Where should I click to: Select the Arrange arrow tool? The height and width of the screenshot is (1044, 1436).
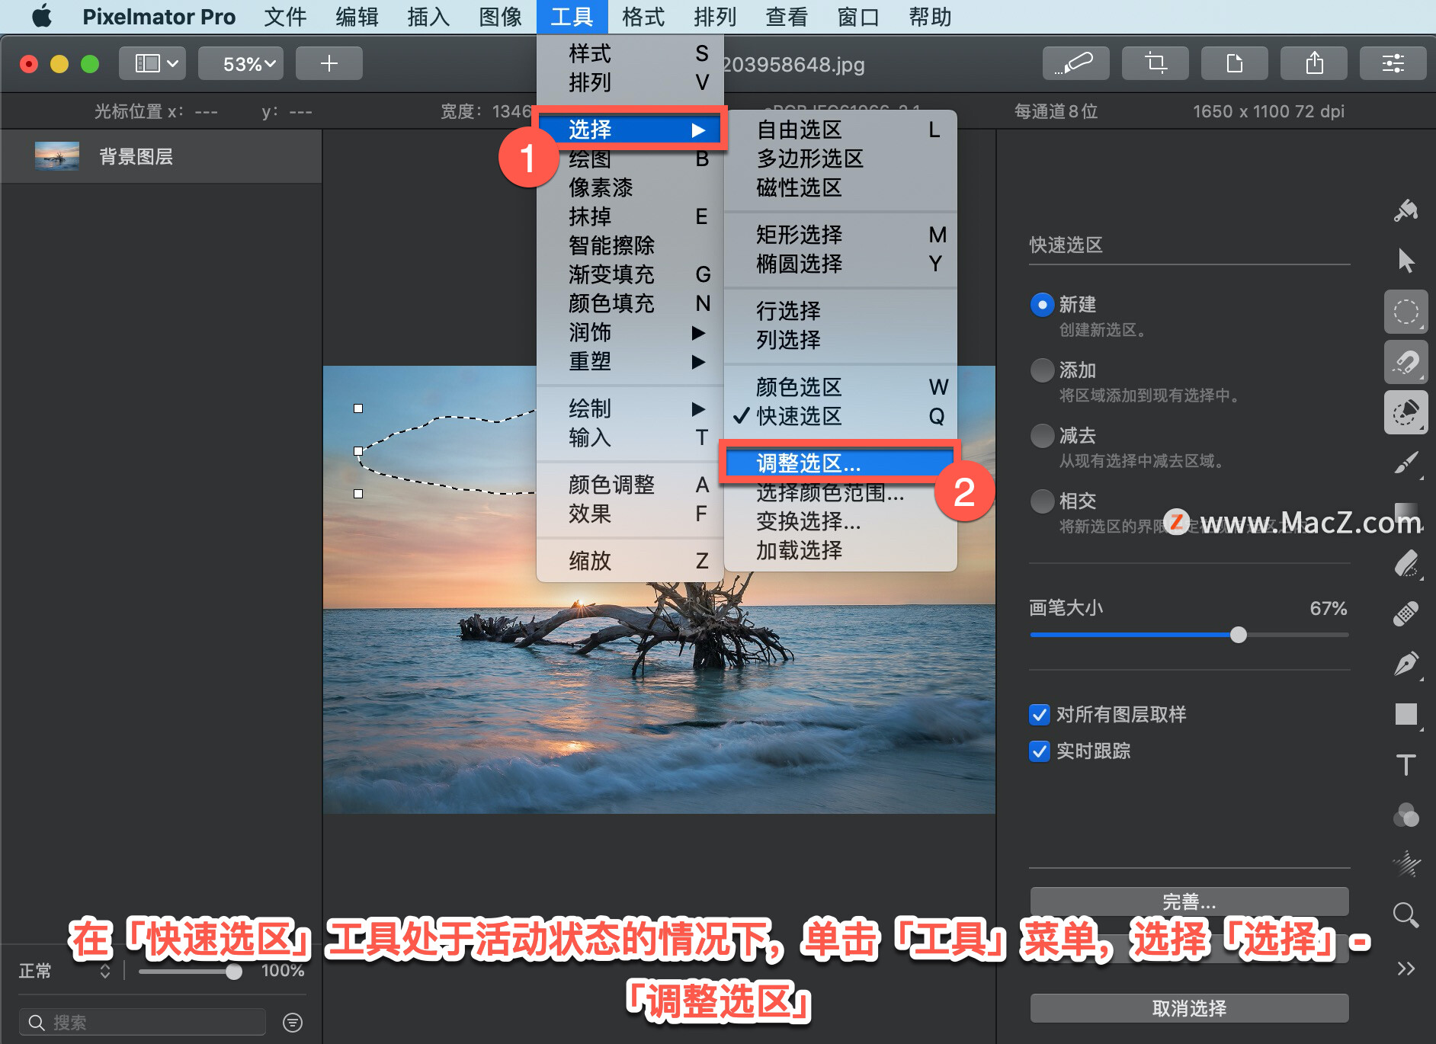(1406, 261)
